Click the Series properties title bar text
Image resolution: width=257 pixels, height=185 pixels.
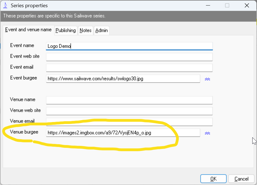coord(29,6)
